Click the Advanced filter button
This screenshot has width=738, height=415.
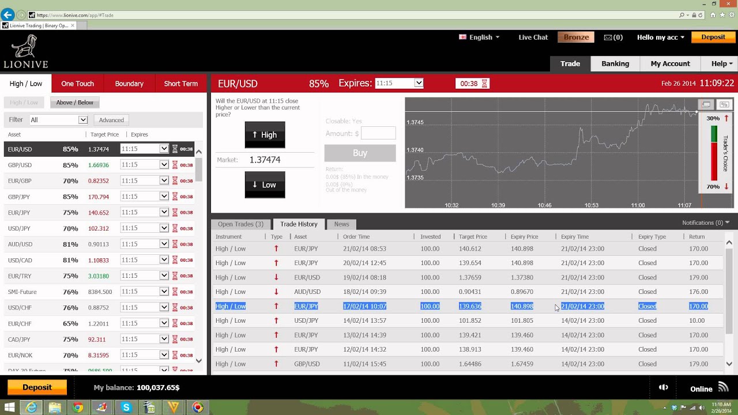111,120
